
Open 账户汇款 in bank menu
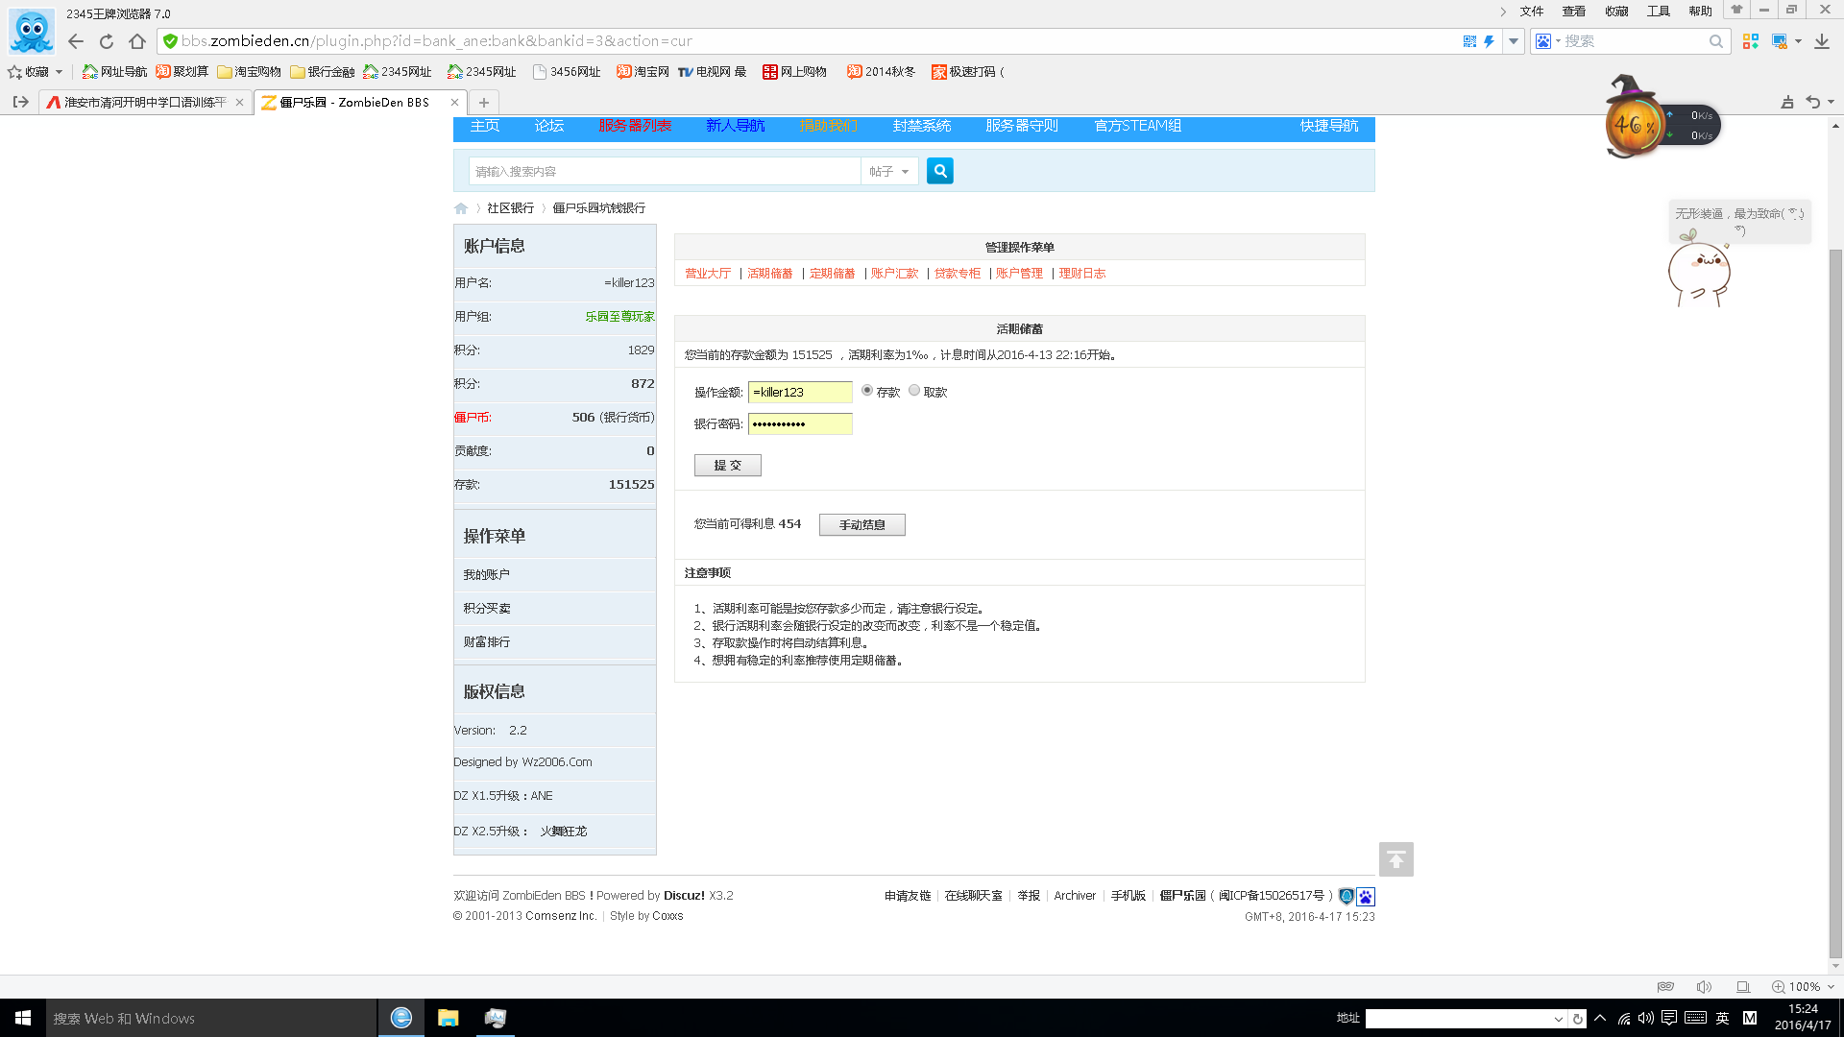[x=894, y=274]
